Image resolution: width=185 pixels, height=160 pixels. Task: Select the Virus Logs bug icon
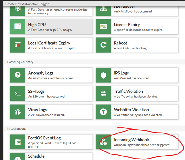[x=18, y=112]
